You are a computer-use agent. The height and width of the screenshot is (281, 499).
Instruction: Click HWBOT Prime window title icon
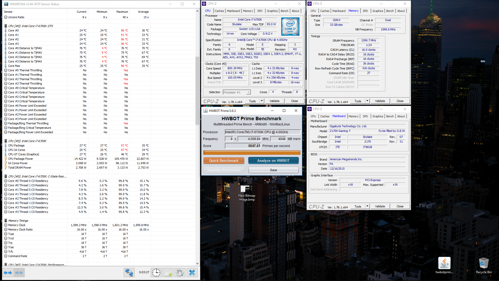(206, 111)
